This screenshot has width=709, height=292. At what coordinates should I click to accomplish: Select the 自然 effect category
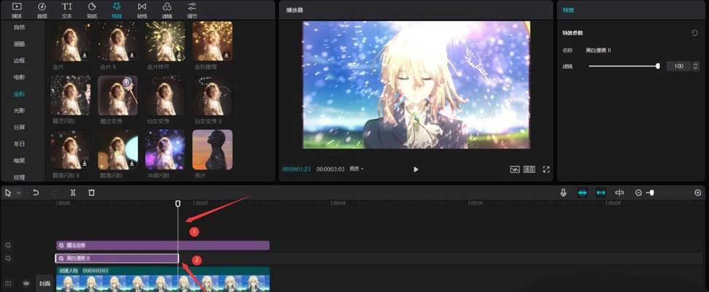coord(20,27)
